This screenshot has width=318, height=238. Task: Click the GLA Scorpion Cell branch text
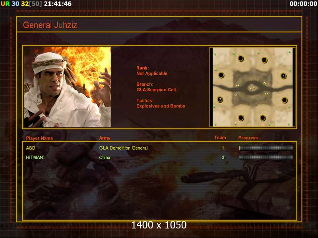[156, 90]
